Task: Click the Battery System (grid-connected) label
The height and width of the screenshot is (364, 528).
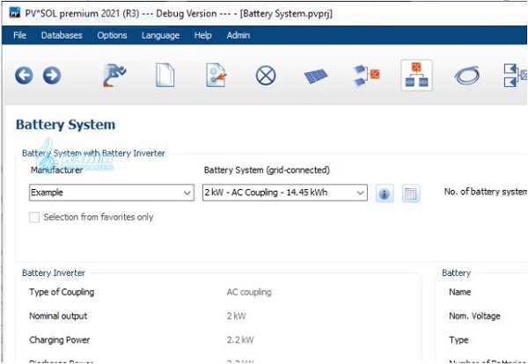Action: click(x=267, y=171)
